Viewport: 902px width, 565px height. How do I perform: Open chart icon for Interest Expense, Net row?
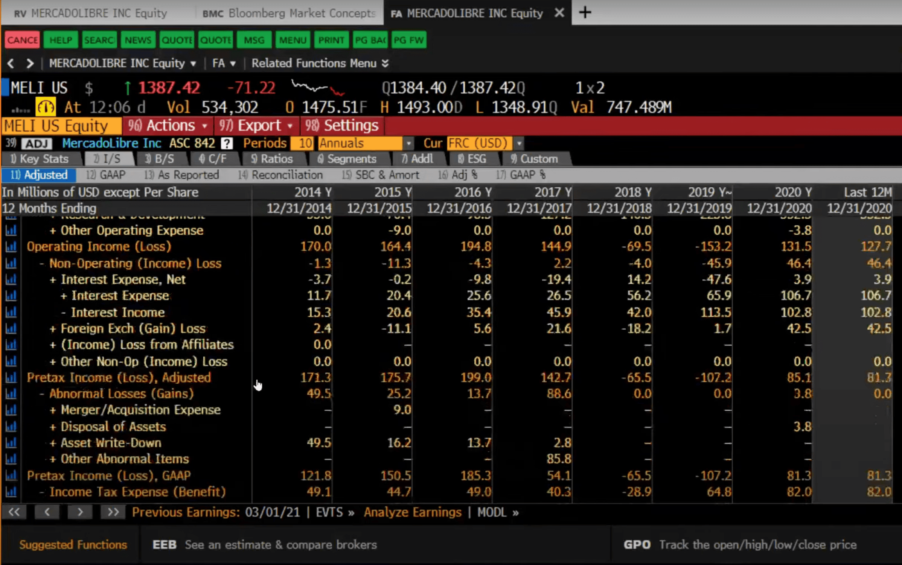(11, 279)
